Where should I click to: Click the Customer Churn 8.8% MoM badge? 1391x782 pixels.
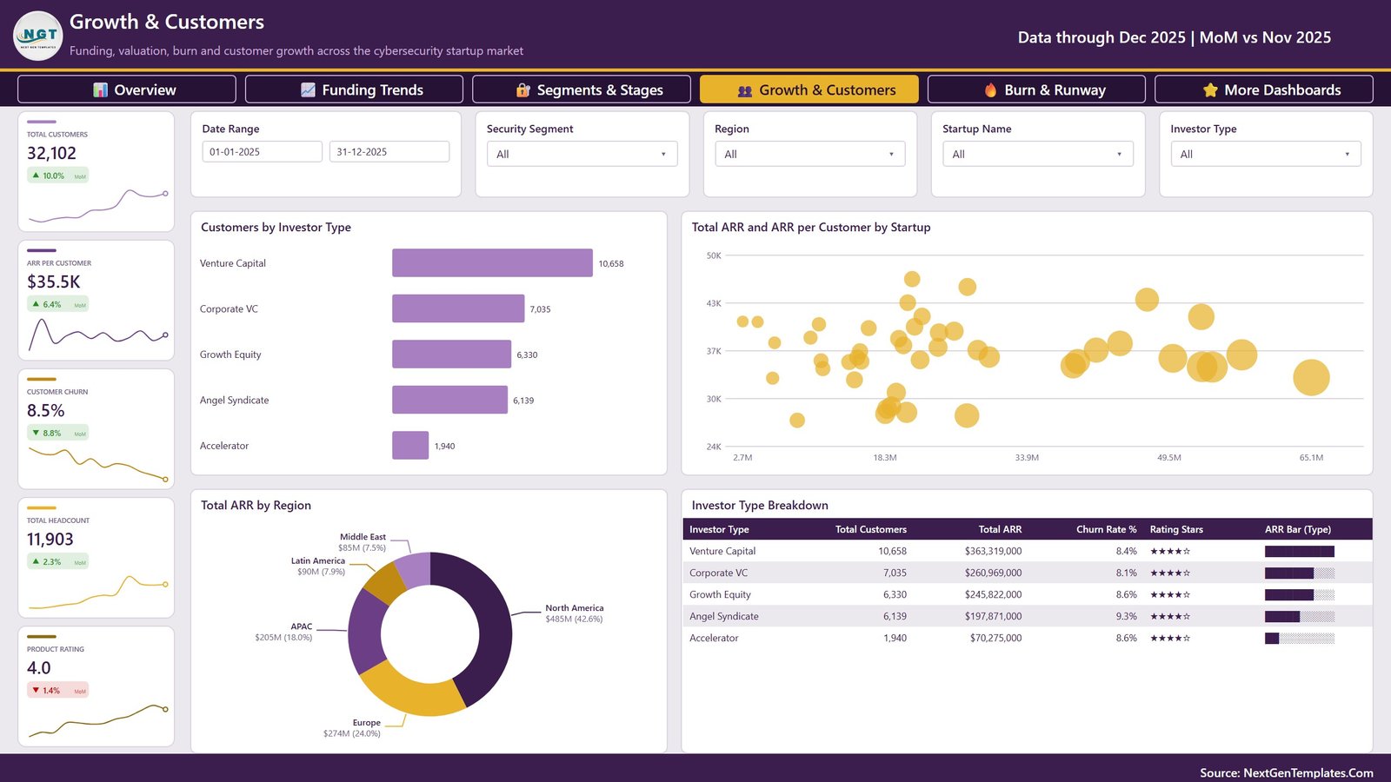(57, 433)
